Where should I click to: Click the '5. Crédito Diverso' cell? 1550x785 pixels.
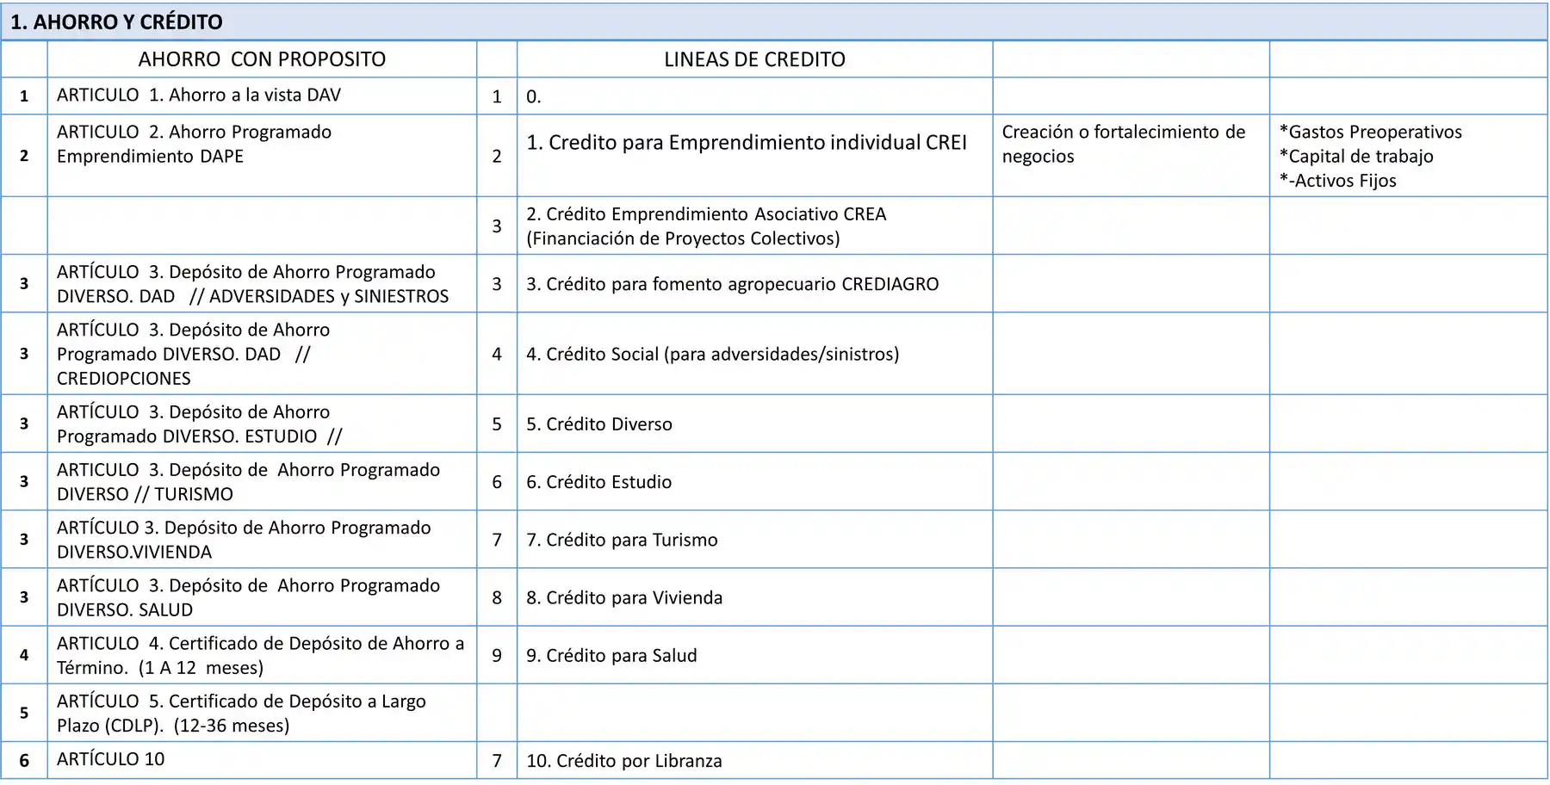(754, 423)
